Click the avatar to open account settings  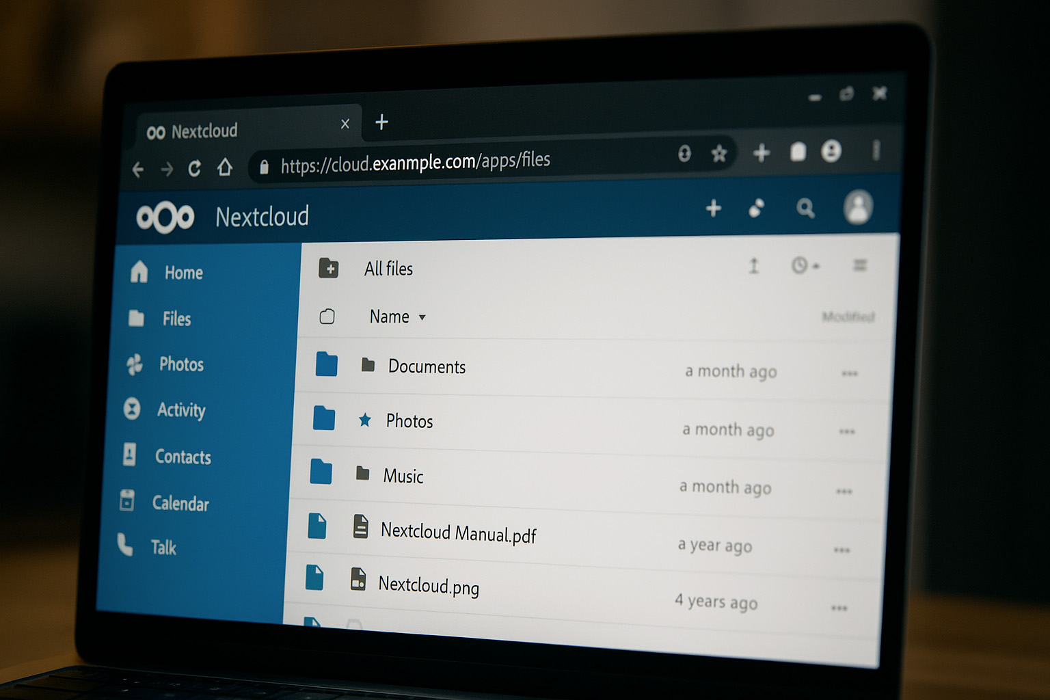[x=858, y=208]
